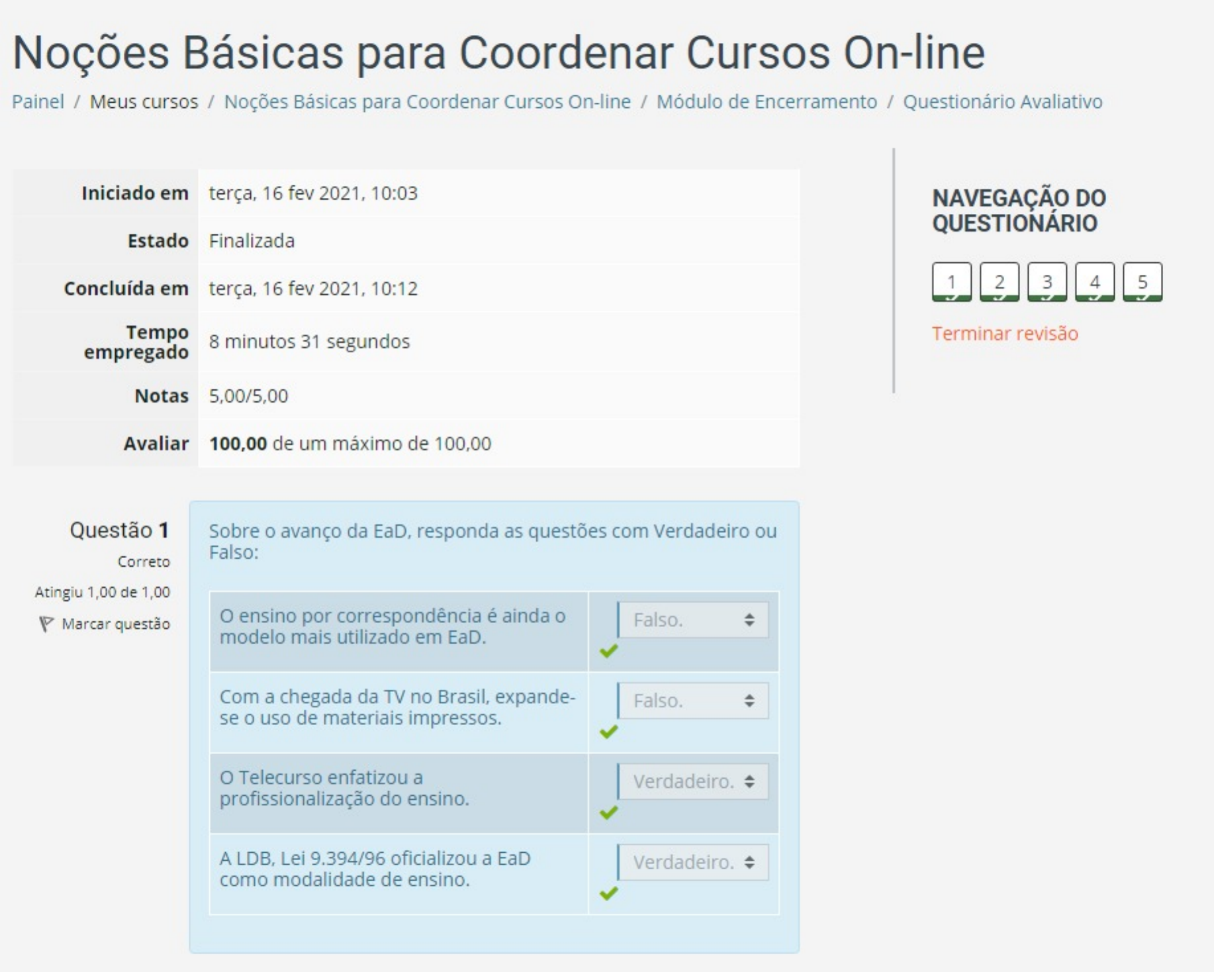Click green checkmark for LDB statement
Viewport: 1214px width, 972px height.
608,893
